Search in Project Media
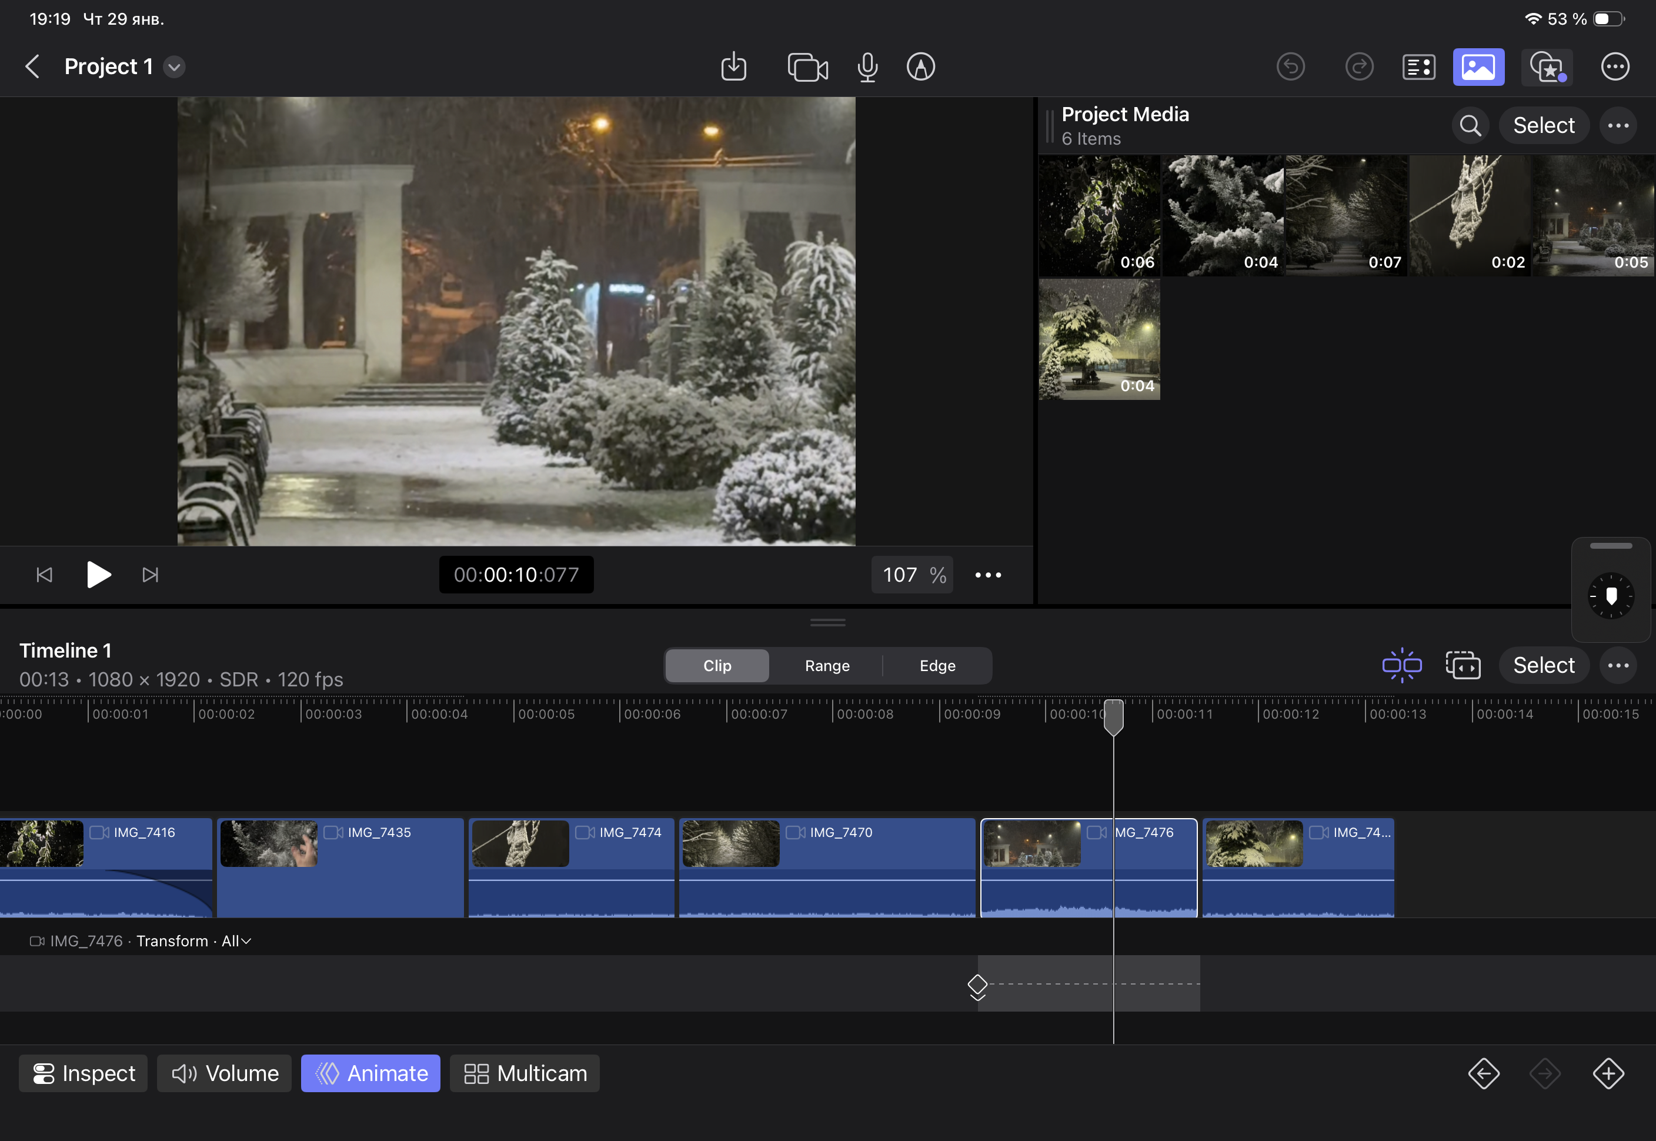Screen dimensions: 1656x1141 tap(1470, 125)
